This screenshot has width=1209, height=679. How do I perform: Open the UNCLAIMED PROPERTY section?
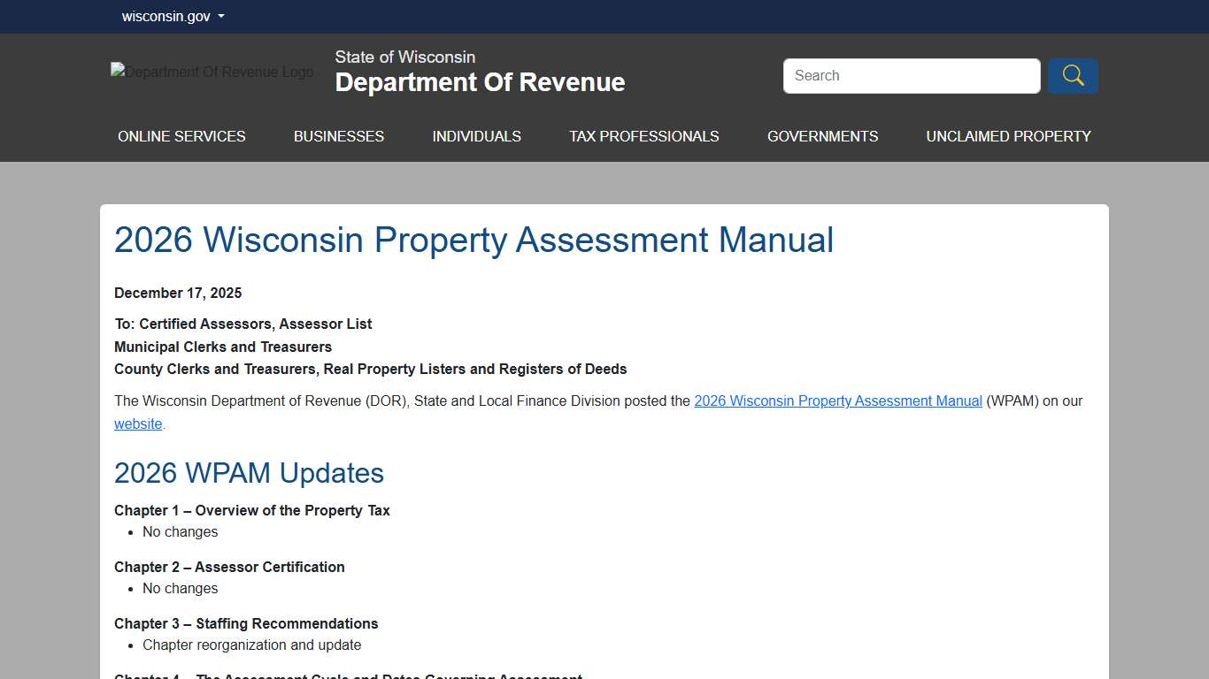[1008, 136]
